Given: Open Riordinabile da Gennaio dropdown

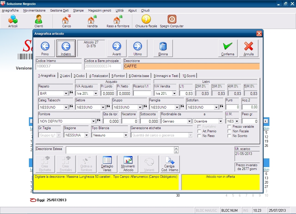Looking at the screenshot, I should tap(189, 121).
